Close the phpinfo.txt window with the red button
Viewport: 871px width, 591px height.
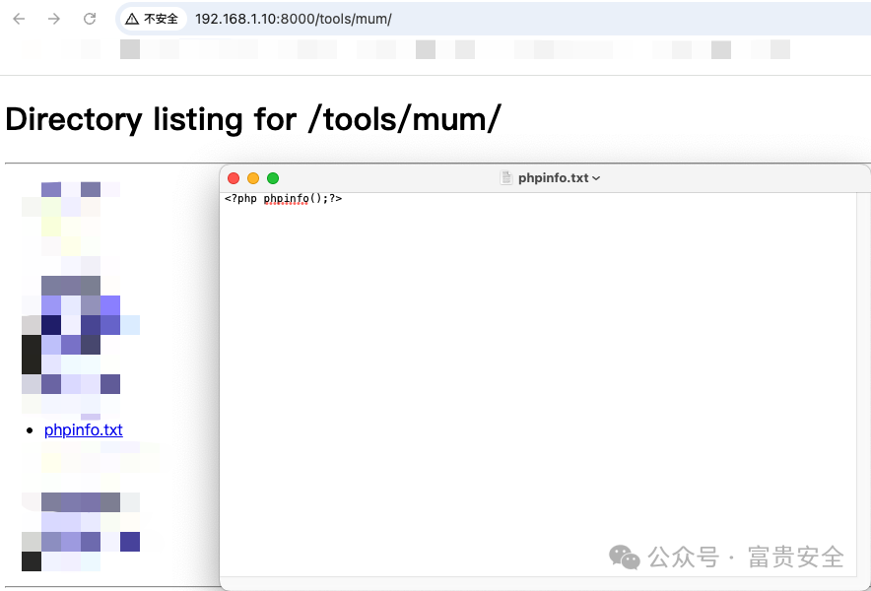coord(234,178)
